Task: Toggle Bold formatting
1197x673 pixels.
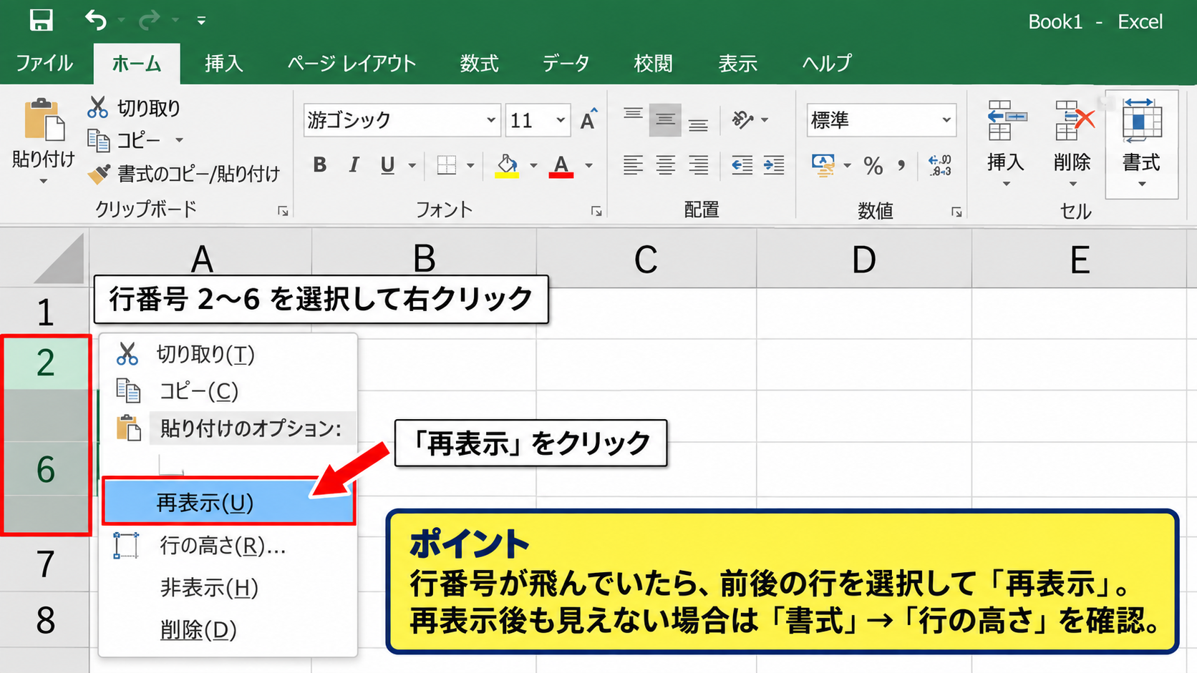Action: [319, 165]
